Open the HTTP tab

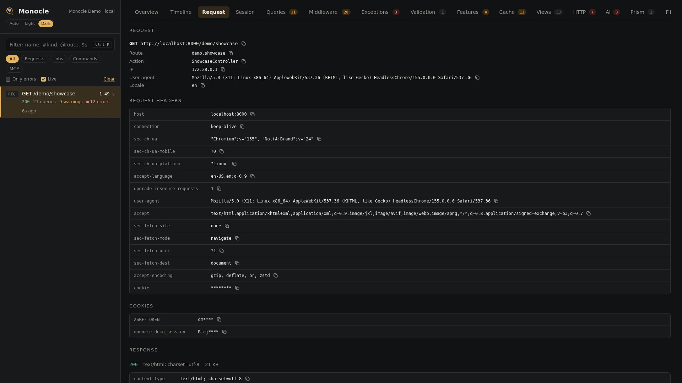coord(584,12)
